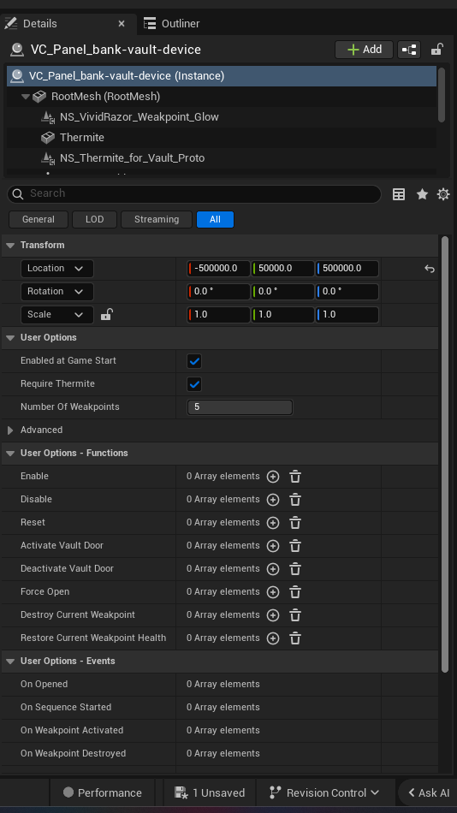Click the properties panel vertical scrollbar
Viewport: 457px width, 813px height.
point(444,454)
